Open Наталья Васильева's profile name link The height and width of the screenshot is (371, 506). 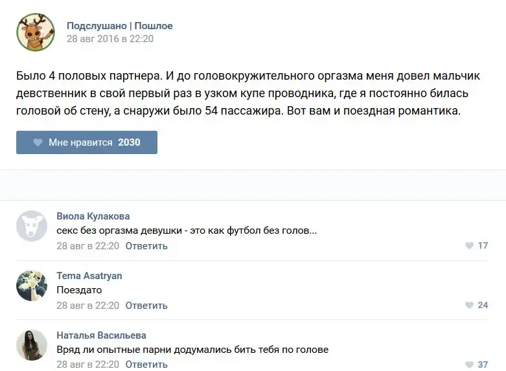pyautogui.click(x=101, y=335)
